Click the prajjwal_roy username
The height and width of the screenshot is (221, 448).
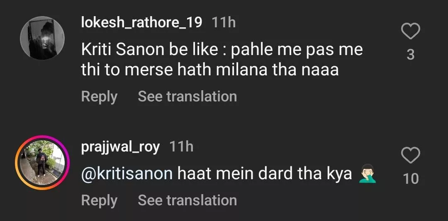click(120, 147)
